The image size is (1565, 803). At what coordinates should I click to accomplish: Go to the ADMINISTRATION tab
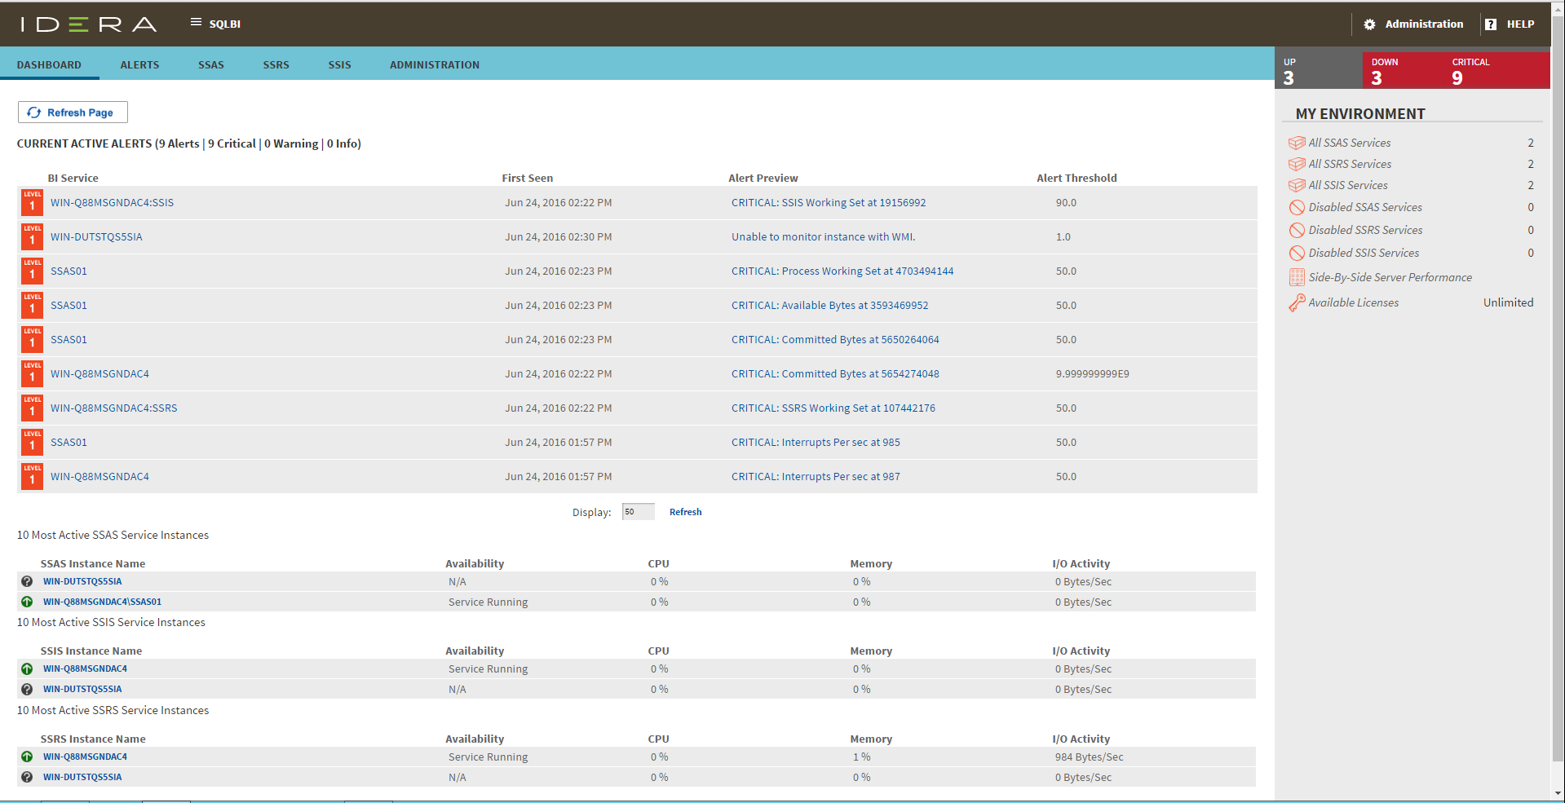434,64
